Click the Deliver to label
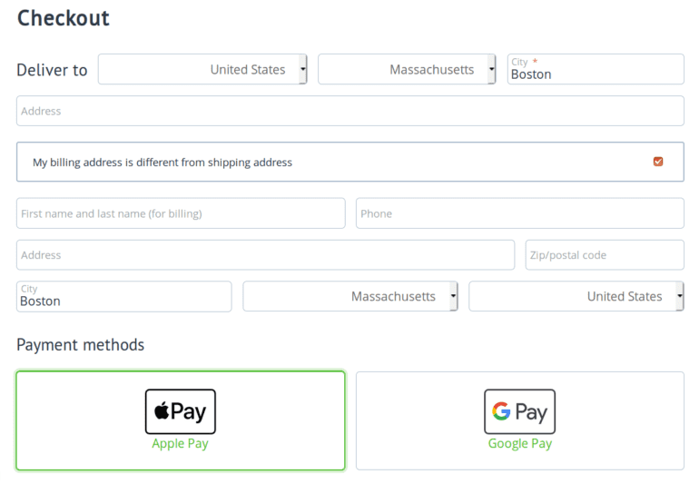 coord(52,70)
